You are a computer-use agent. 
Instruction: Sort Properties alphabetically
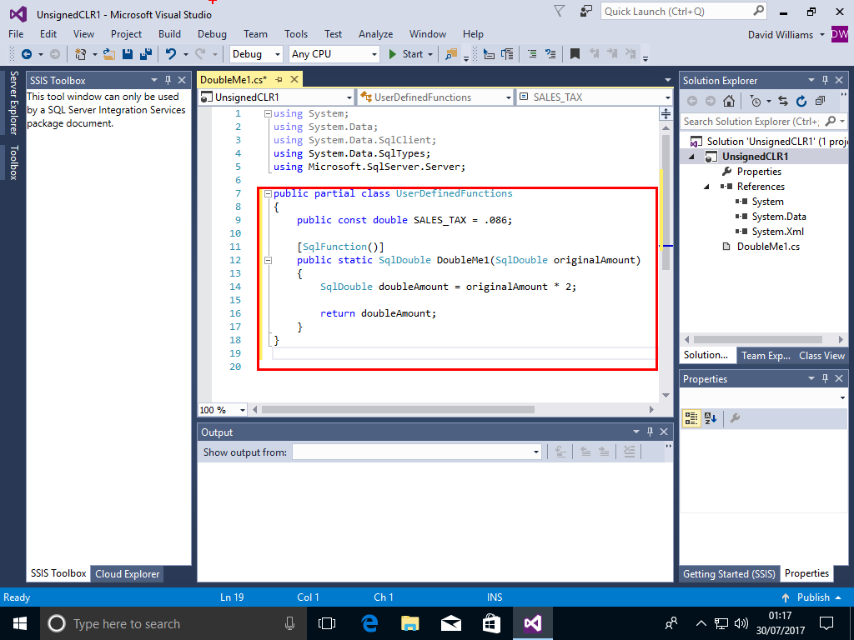(x=711, y=418)
